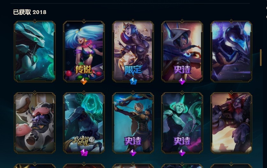Open the 限定 armored woman skin card
The height and width of the screenshot is (168, 267).
click(133, 51)
